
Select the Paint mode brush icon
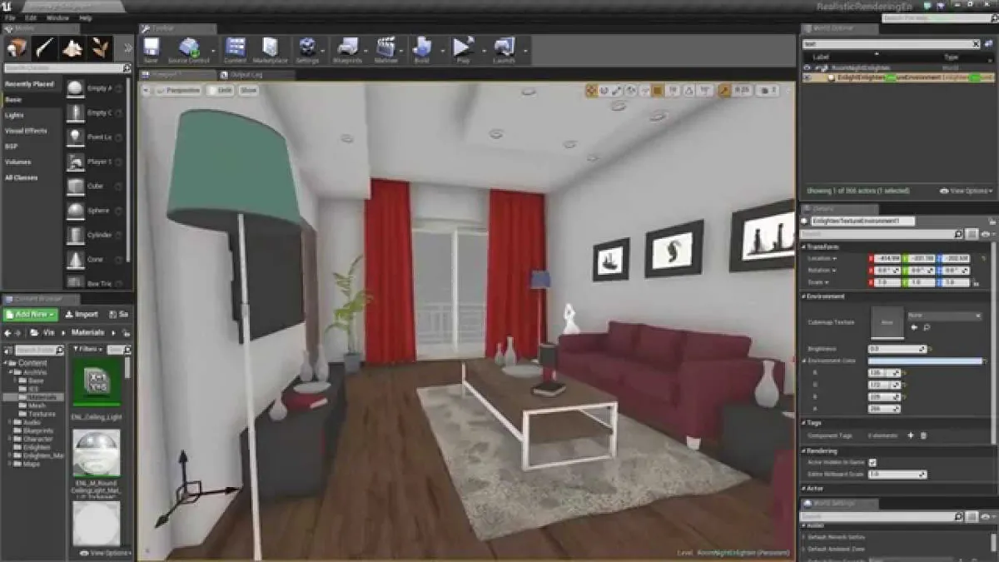tap(45, 47)
